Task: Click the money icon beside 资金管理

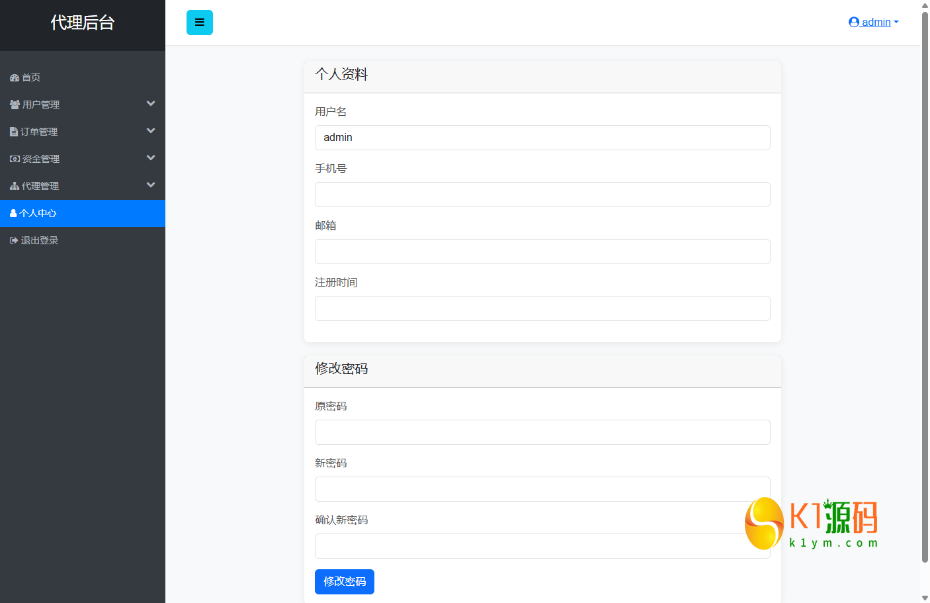Action: point(15,159)
